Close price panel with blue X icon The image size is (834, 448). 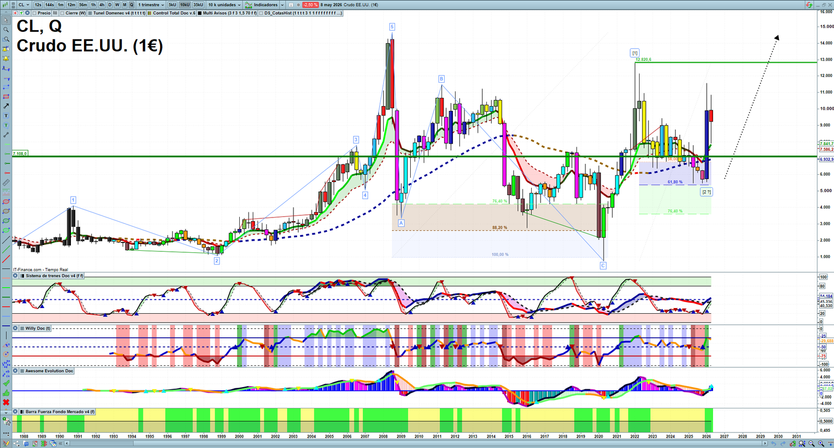(x=27, y=13)
